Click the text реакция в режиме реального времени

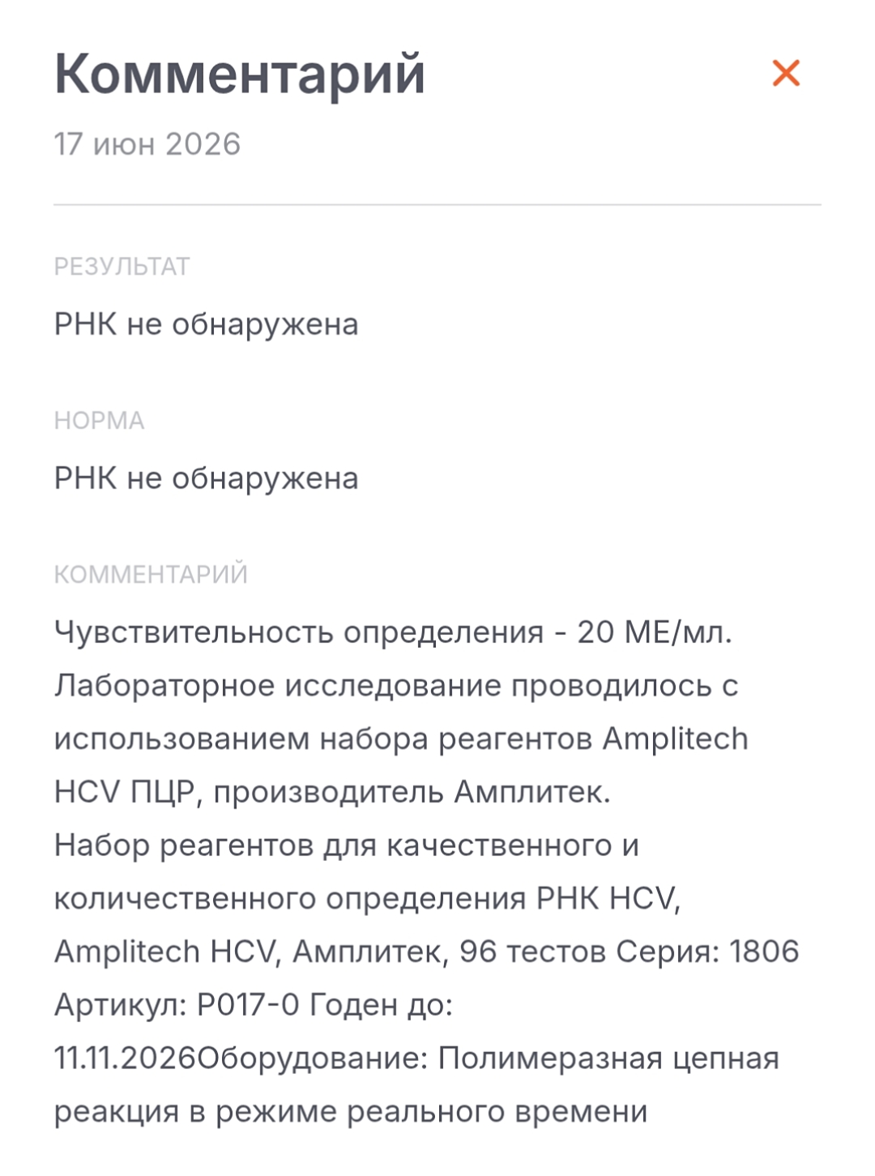351,1112
